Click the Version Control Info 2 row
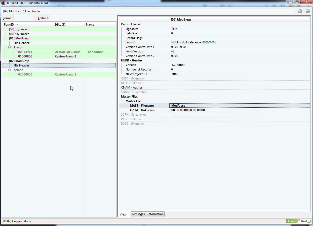The height and width of the screenshot is (226, 313). click(214, 56)
